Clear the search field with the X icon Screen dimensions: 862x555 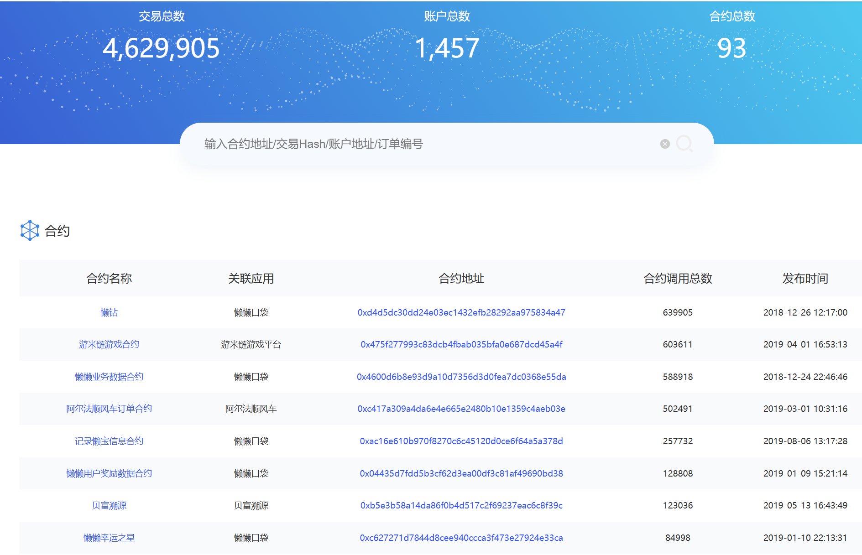tap(665, 144)
